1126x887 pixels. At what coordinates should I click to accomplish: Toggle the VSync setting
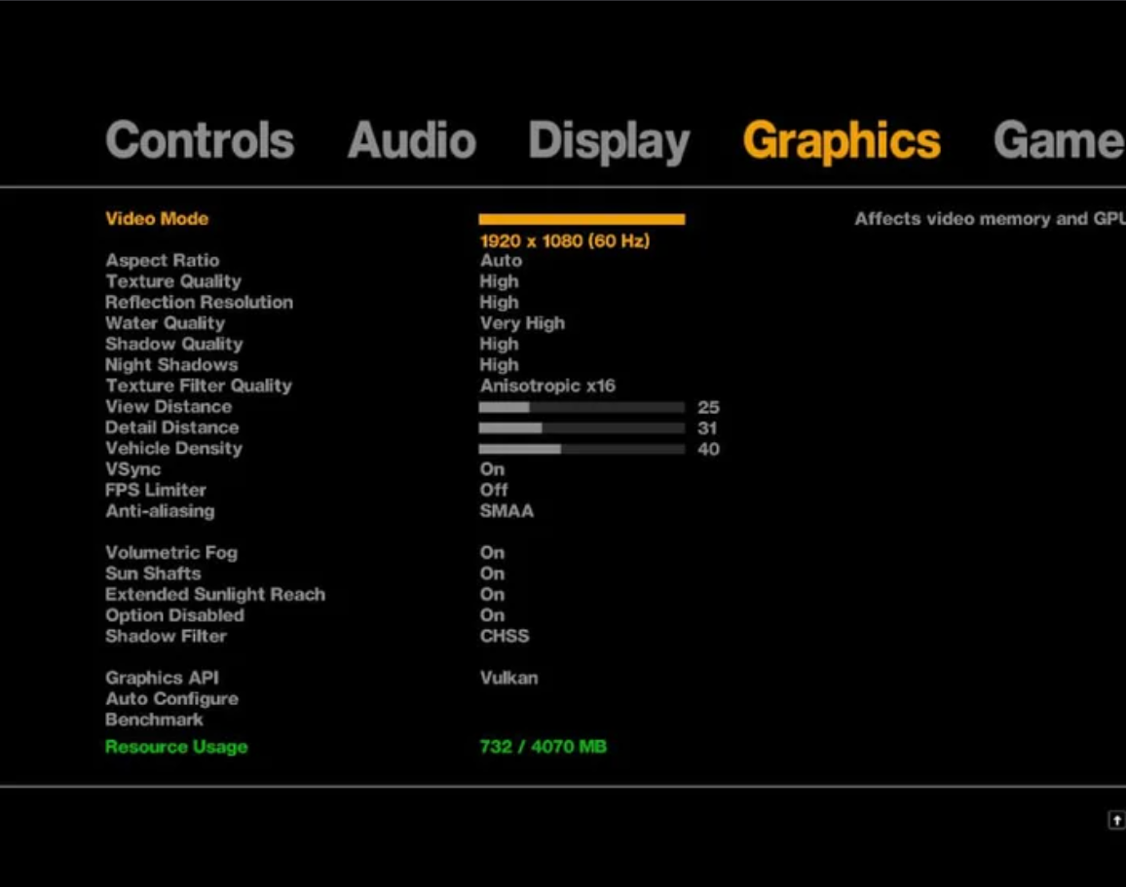coord(492,469)
